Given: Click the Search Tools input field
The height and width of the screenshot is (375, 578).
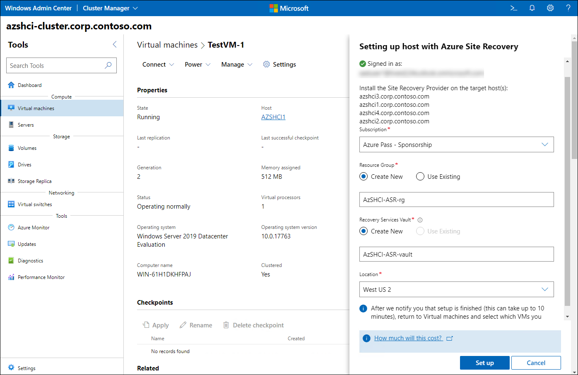Looking at the screenshot, I should pyautogui.click(x=61, y=65).
